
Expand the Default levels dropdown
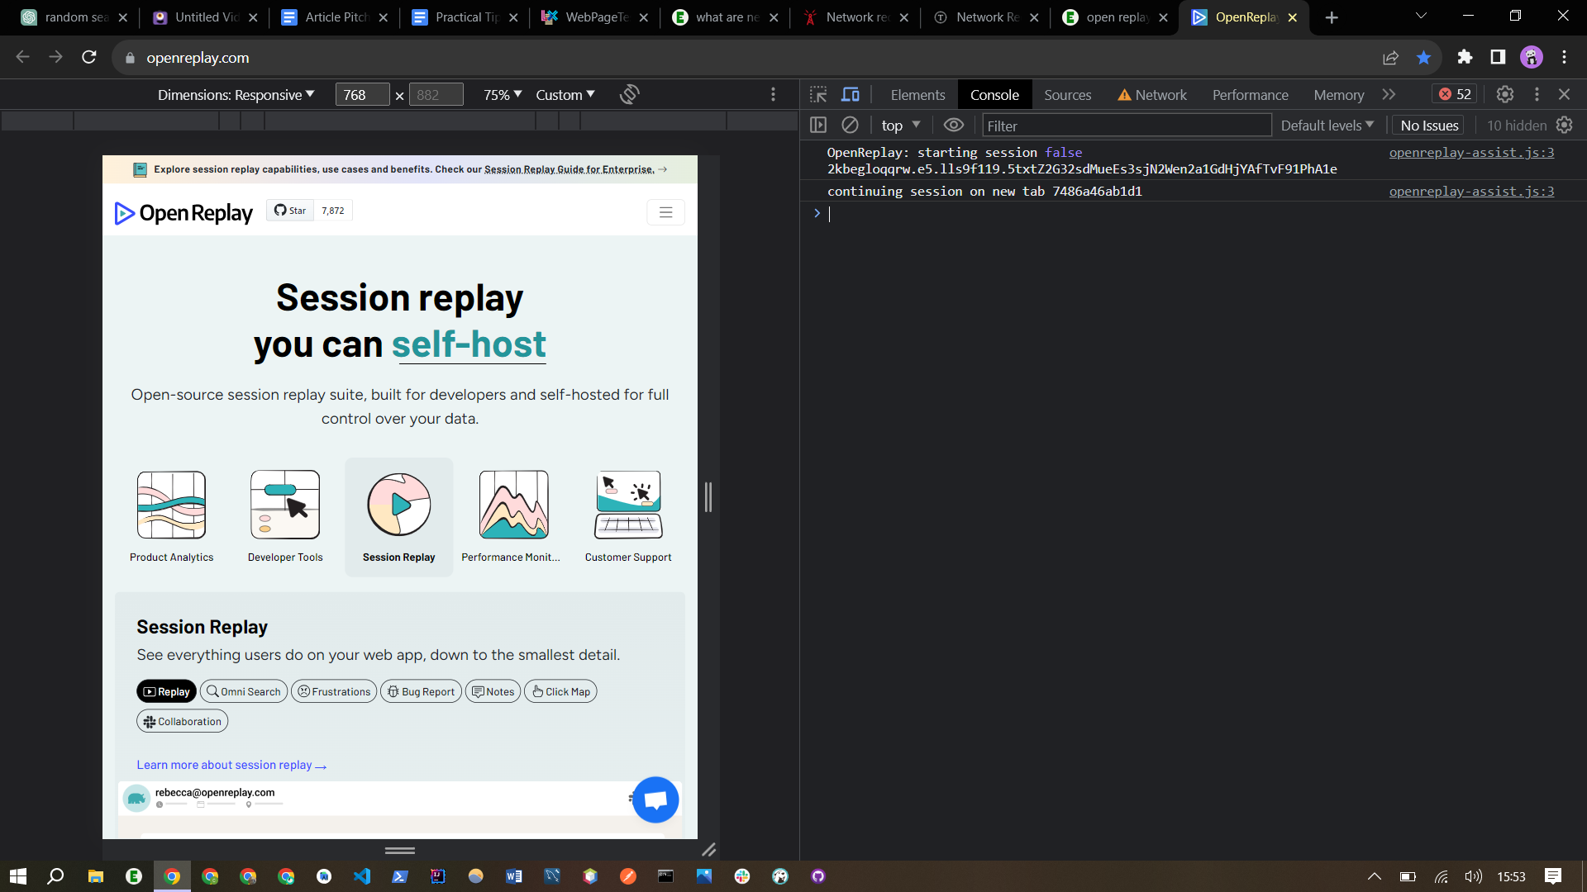pos(1327,126)
